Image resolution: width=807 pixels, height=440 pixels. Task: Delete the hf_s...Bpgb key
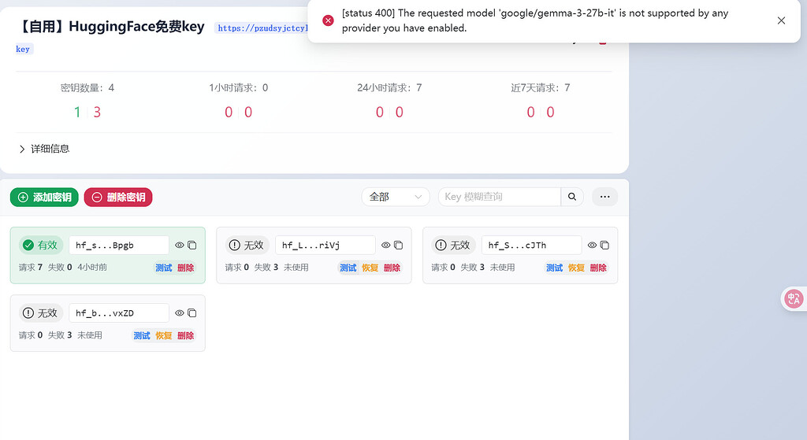[x=186, y=268]
